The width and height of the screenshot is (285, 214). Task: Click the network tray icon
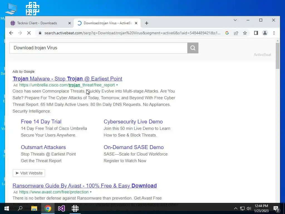(x=242, y=208)
